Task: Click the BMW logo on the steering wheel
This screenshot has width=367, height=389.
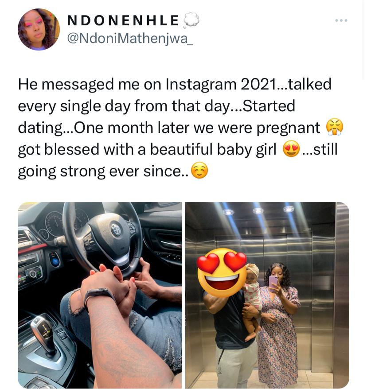Action: (116, 229)
